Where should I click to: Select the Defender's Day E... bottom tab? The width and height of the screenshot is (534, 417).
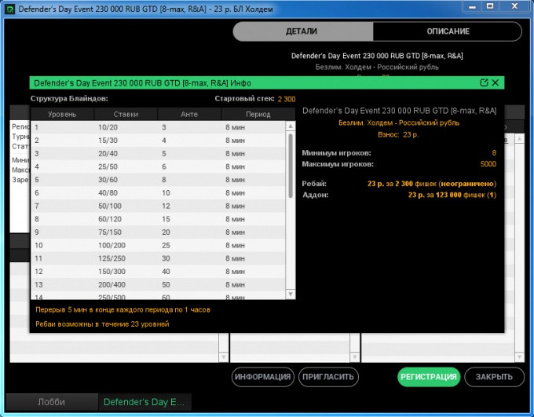pos(144,402)
